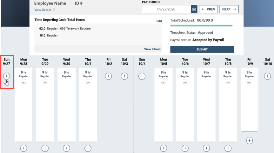Add another entry under Thu 10/1

click(x=88, y=148)
